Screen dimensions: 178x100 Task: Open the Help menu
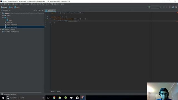tap(62, 4)
